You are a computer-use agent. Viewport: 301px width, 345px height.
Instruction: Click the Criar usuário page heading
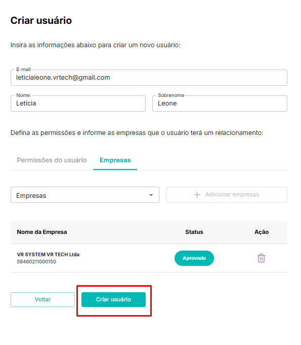coord(41,20)
